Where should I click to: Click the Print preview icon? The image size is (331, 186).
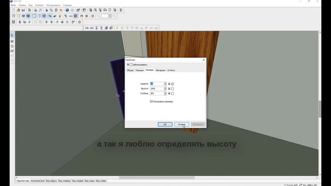(40, 10)
